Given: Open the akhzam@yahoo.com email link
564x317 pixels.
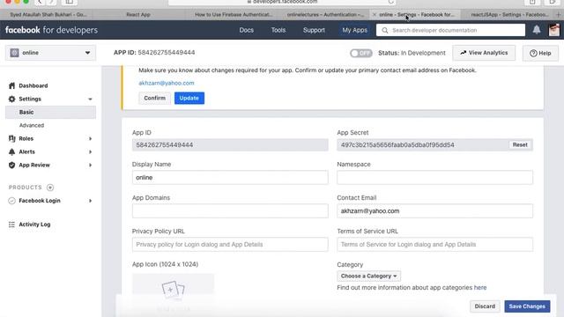Looking at the screenshot, I should click(167, 83).
